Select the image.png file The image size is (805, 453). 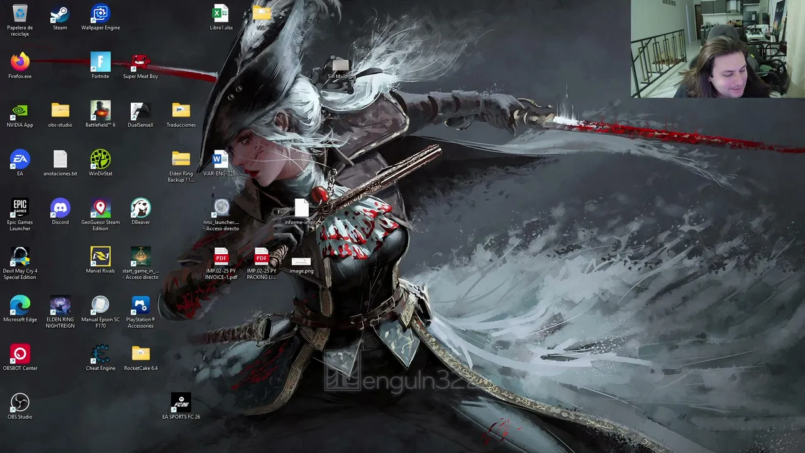tap(301, 261)
